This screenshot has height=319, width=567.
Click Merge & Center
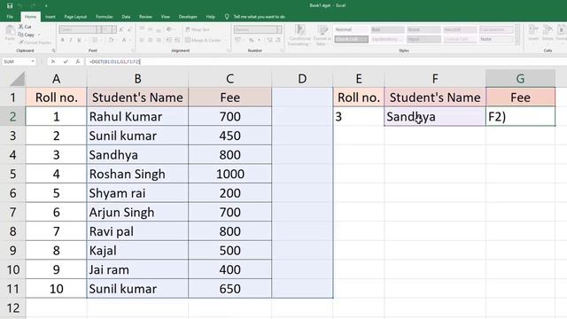point(203,40)
